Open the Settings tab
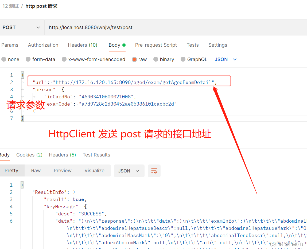 [218, 45]
